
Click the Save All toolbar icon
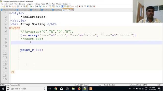(x=10, y=7)
